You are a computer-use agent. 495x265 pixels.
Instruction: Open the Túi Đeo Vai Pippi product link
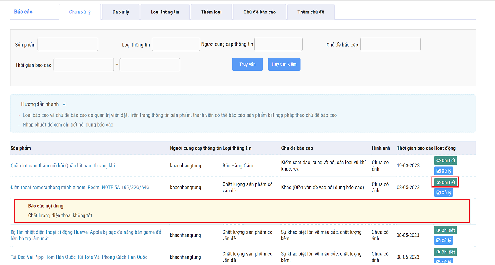(79, 257)
